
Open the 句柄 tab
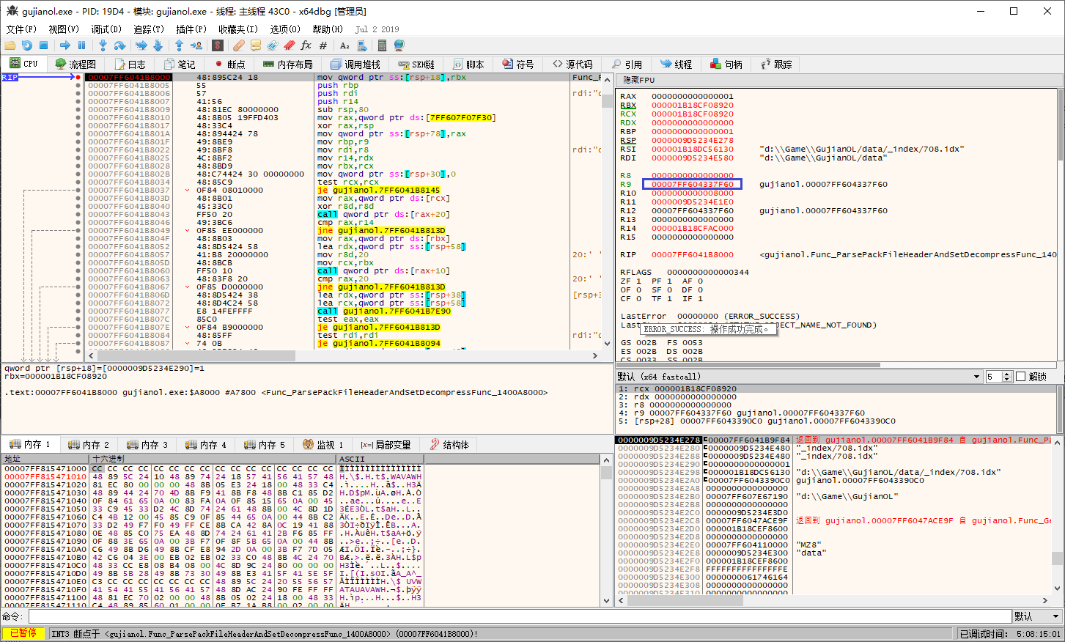(726, 64)
